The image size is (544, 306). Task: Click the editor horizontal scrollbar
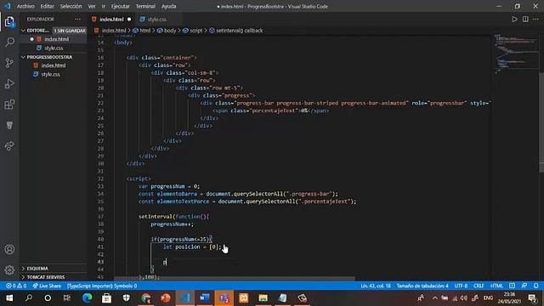tap(235, 279)
